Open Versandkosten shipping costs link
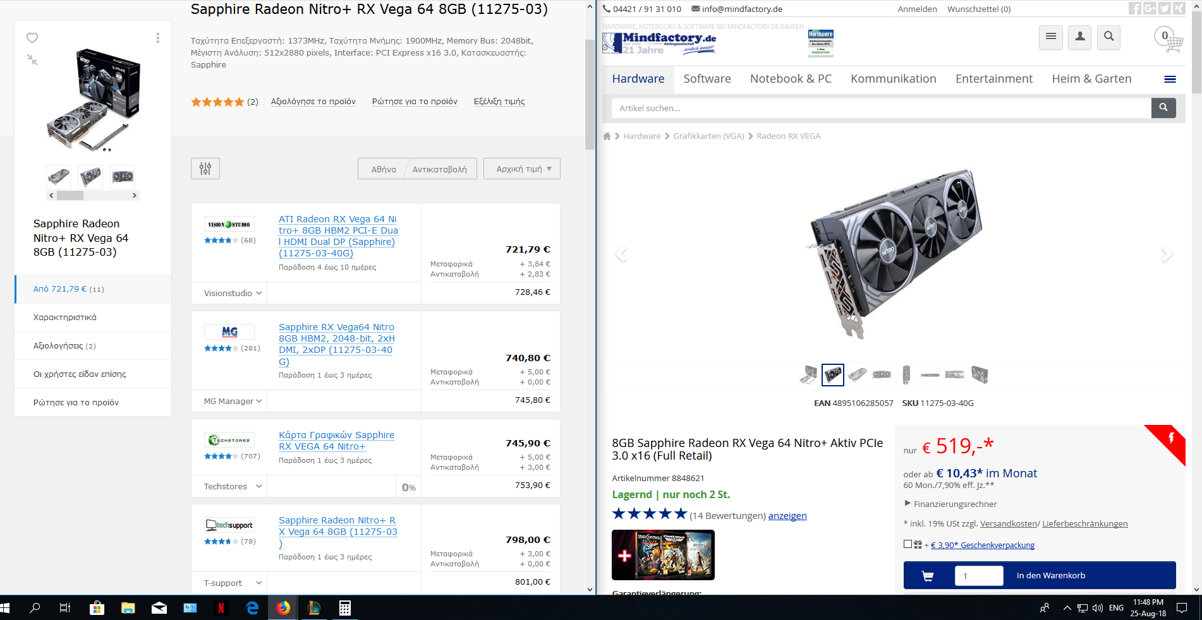The width and height of the screenshot is (1202, 620). pos(1009,523)
